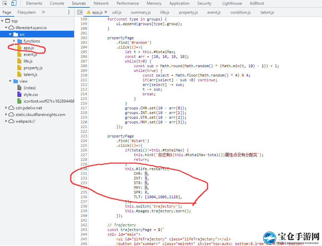The height and width of the screenshot is (246, 322).
Task: Set breakpoint on line number 225
Action: click(x=84, y=145)
